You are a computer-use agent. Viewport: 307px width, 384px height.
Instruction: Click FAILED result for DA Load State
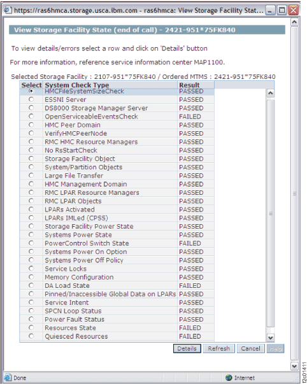pyautogui.click(x=190, y=285)
